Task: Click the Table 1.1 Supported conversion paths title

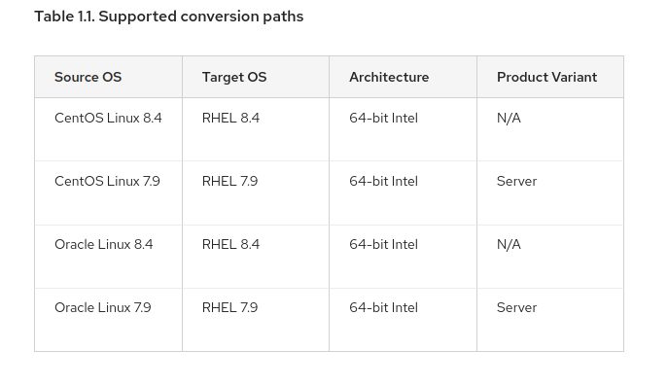Action: pos(169,17)
